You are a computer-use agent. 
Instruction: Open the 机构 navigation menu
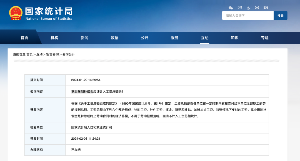54,38
